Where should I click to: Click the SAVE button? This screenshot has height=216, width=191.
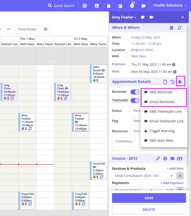(149, 198)
